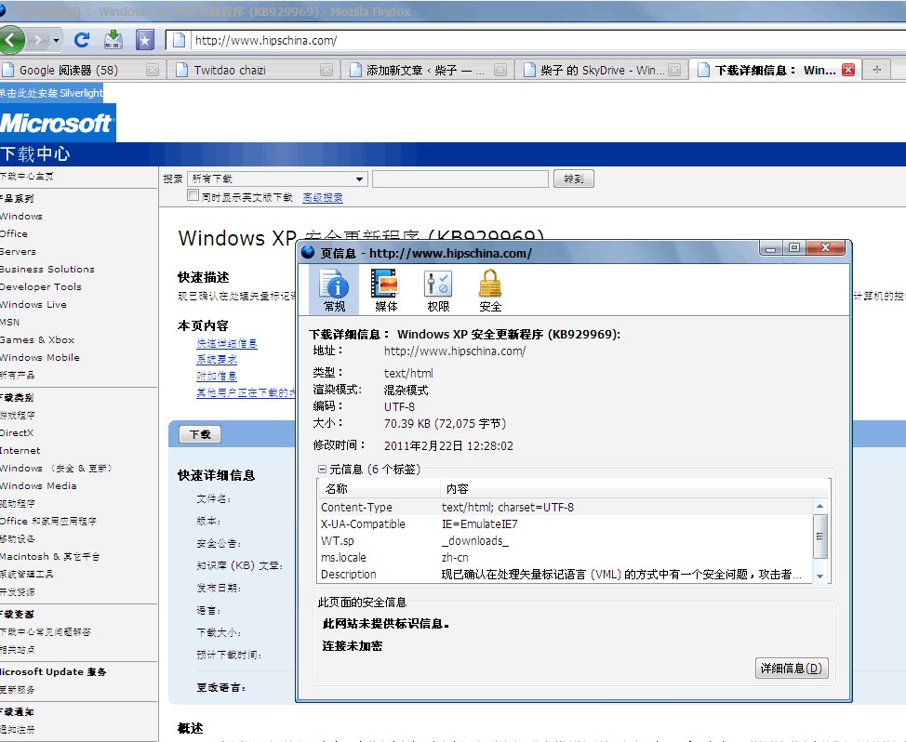Click the 内容 column header
This screenshot has height=742, width=906.
[x=634, y=488]
